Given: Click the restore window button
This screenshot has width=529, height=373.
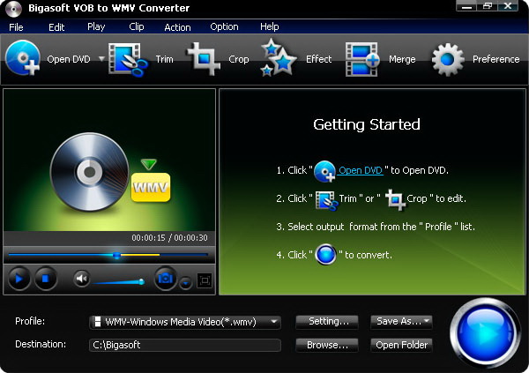Looking at the screenshot, I should point(488,6).
